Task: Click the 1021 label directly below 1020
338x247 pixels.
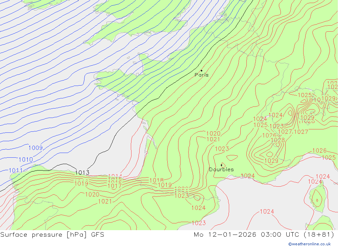Action: pos(213,139)
